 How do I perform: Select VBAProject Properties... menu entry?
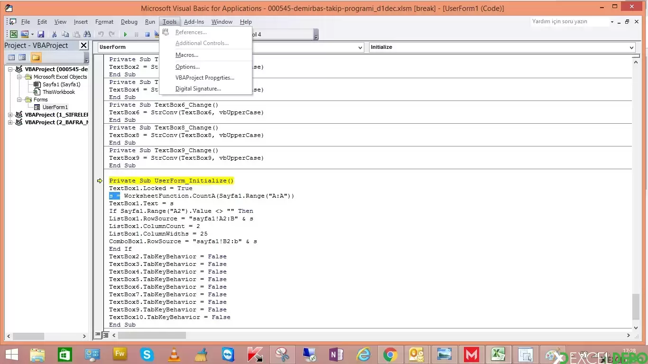click(x=205, y=78)
